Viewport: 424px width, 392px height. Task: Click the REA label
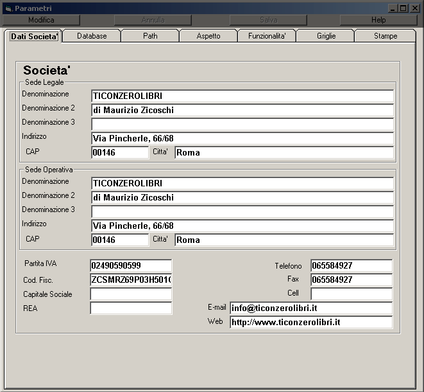click(30, 308)
